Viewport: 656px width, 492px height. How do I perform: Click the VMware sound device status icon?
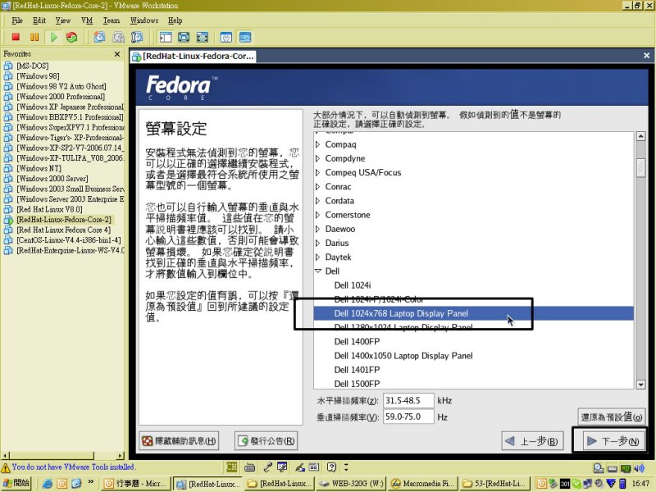[639, 468]
